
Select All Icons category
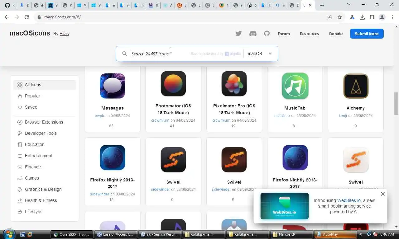[x=45, y=85]
